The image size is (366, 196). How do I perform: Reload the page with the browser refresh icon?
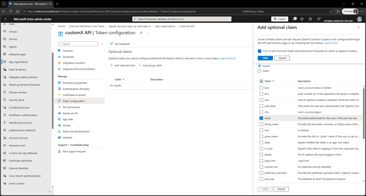tap(11, 11)
